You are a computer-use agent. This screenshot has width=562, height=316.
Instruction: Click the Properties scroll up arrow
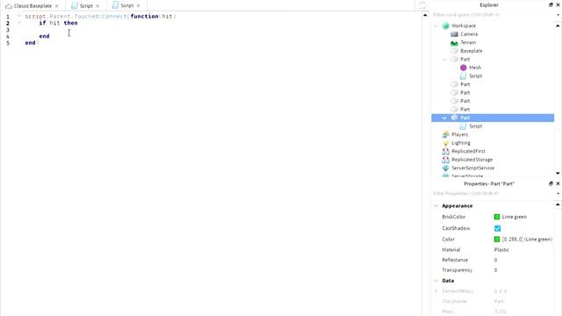tap(558, 205)
